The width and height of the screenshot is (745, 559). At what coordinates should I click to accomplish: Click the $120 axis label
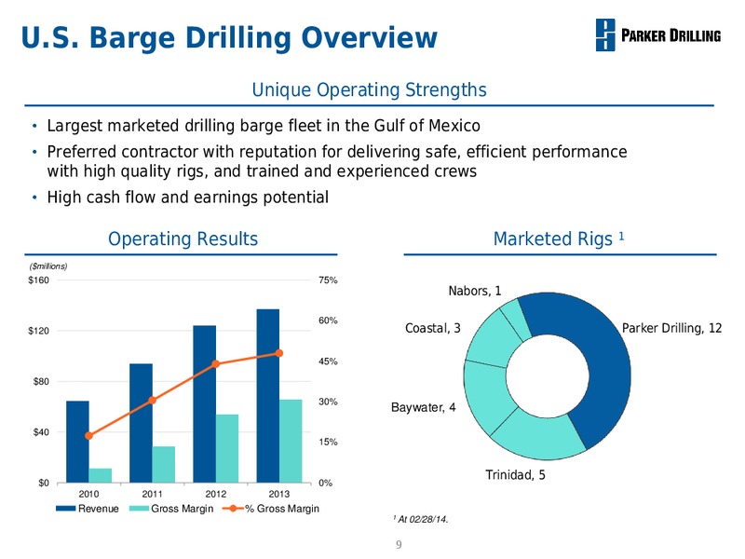(x=38, y=331)
